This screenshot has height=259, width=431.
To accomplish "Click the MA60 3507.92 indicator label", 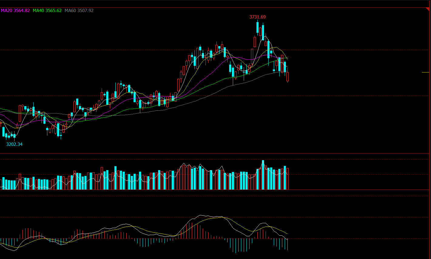I will point(79,11).
